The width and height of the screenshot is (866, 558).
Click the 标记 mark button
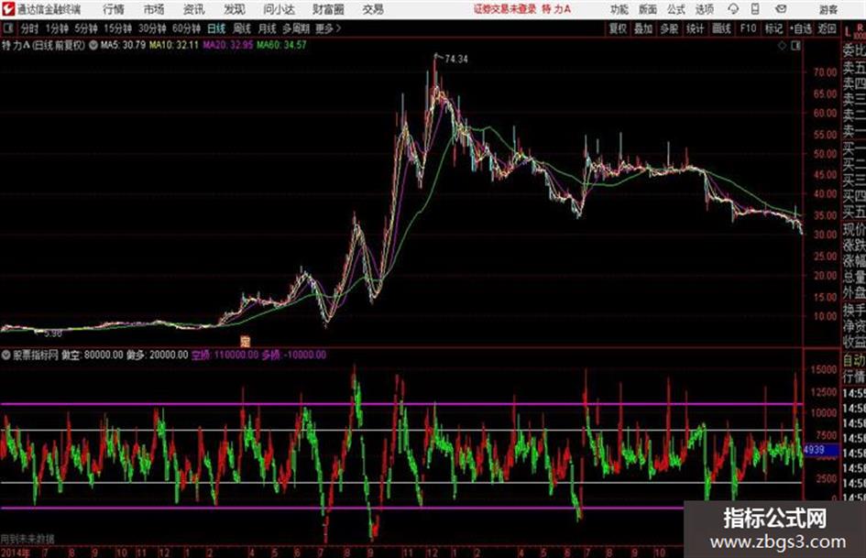pos(773,28)
